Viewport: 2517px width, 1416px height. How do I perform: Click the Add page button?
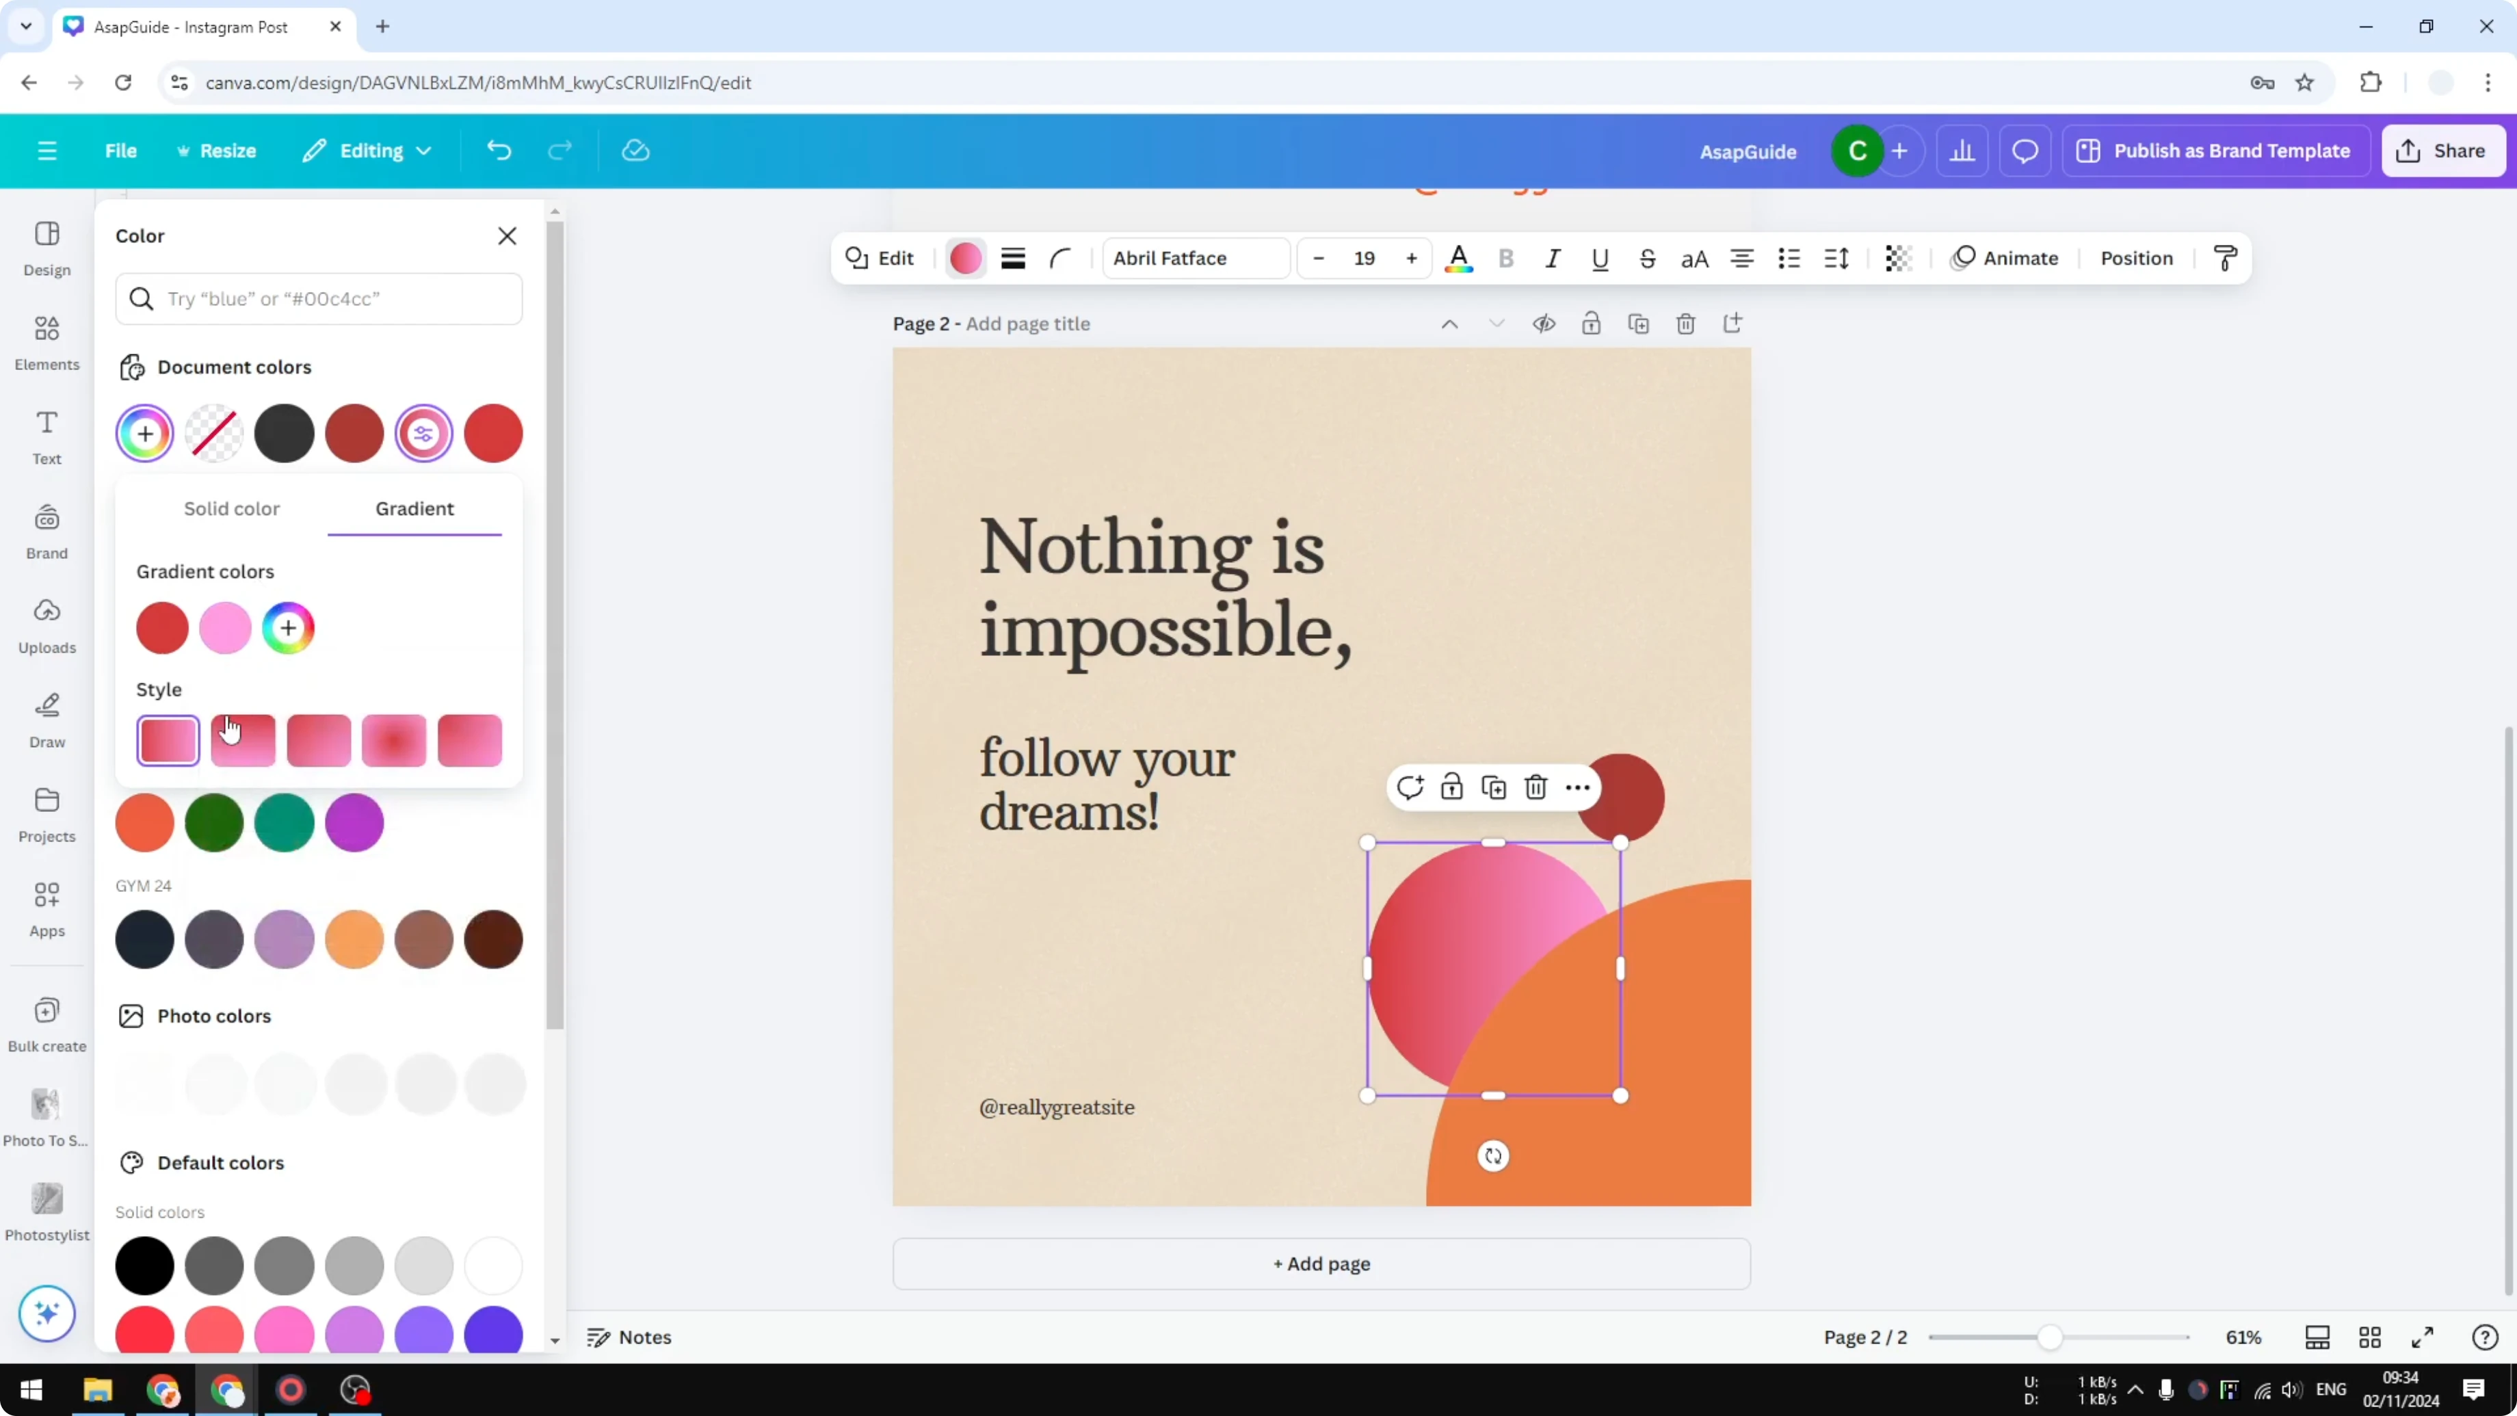(1321, 1263)
